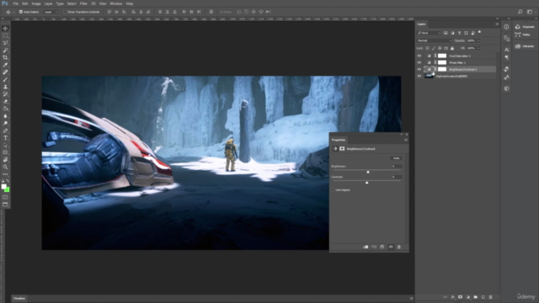Screen dimensions: 539x303
Task: Click the Hue/Saturation 1 layer mask thumbnail
Action: click(442, 56)
